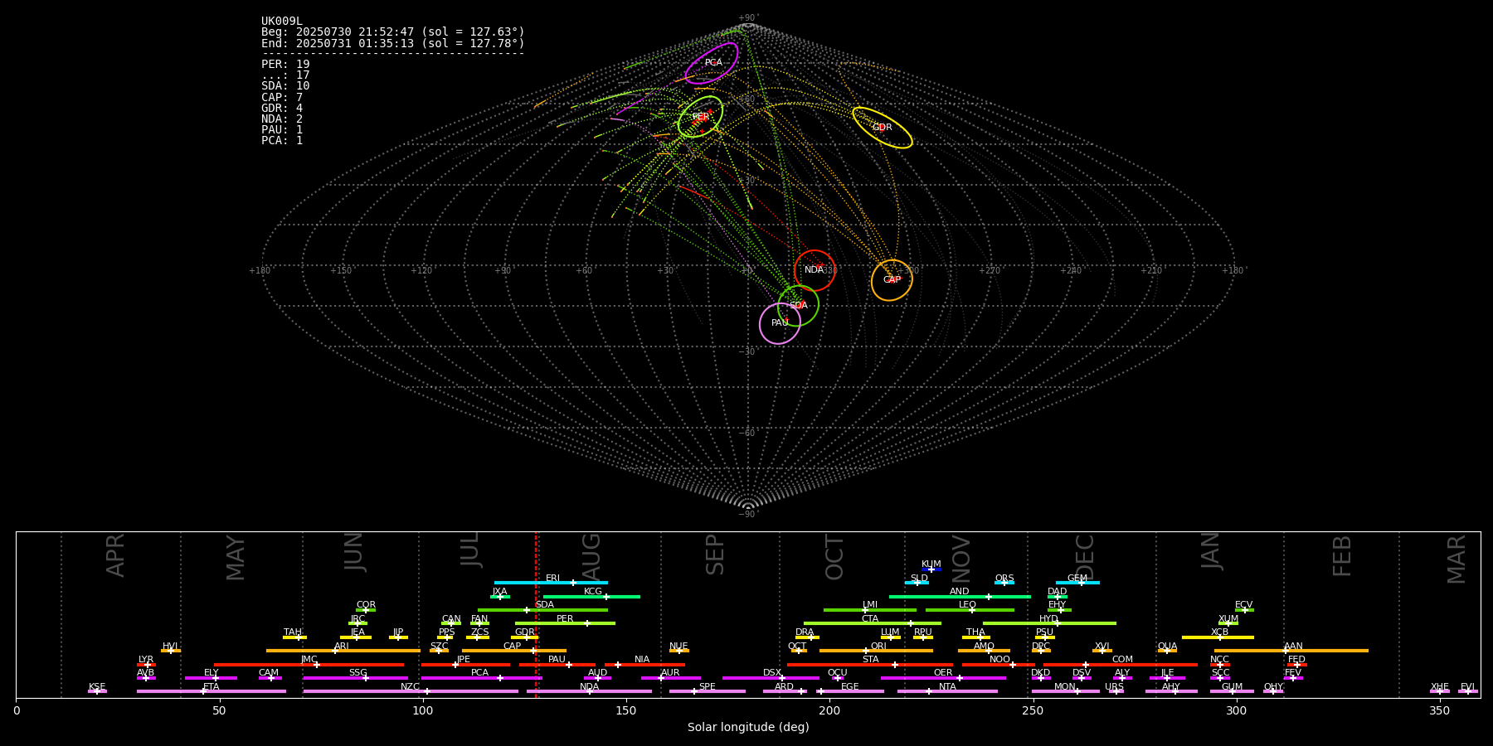
Task: Click the JMC shower bar in timeline
Action: (309, 665)
